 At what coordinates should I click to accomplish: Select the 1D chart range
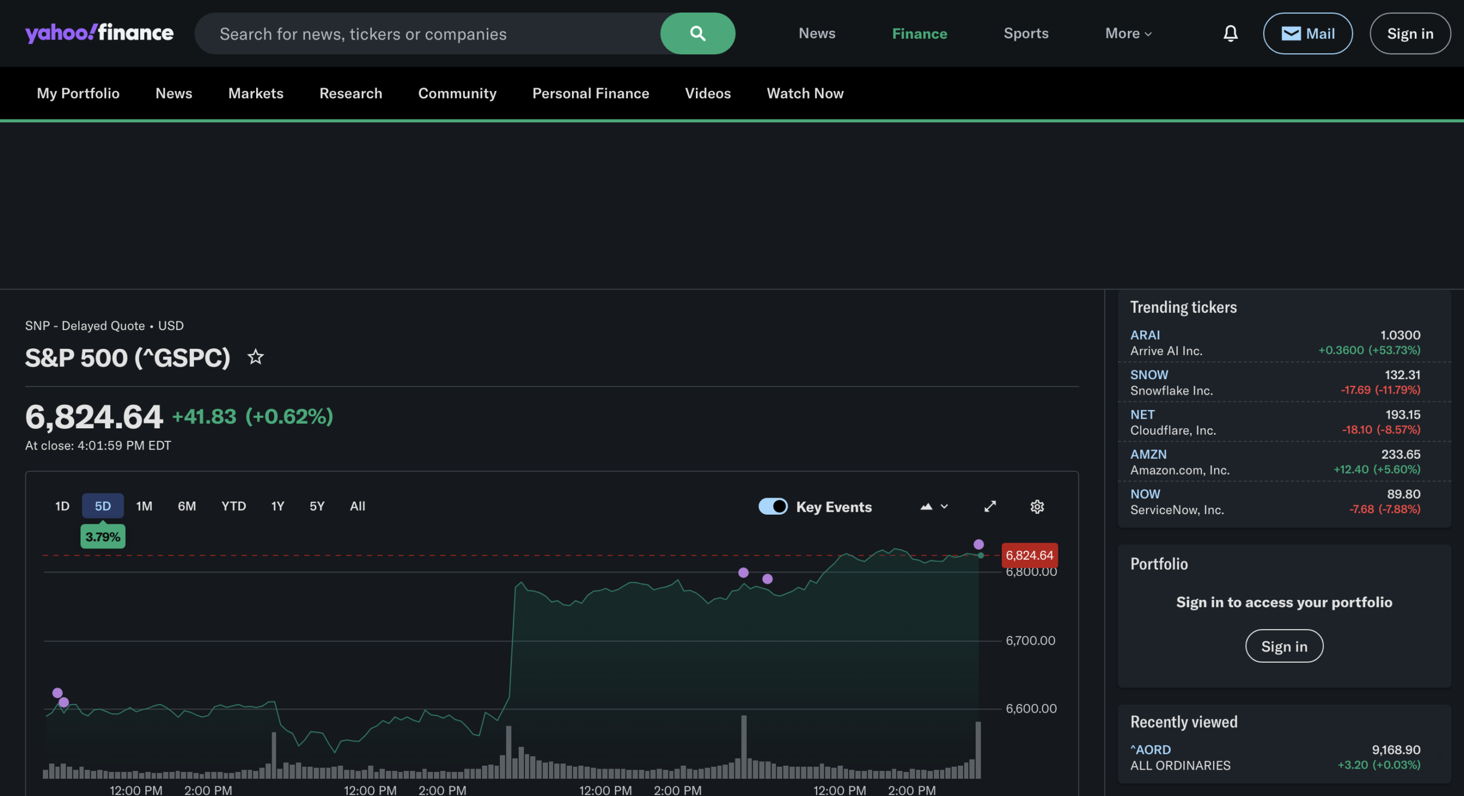[62, 506]
